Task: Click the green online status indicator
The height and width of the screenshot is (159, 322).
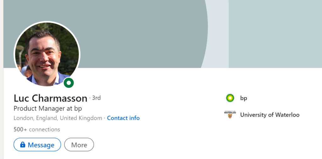Action: [69, 83]
